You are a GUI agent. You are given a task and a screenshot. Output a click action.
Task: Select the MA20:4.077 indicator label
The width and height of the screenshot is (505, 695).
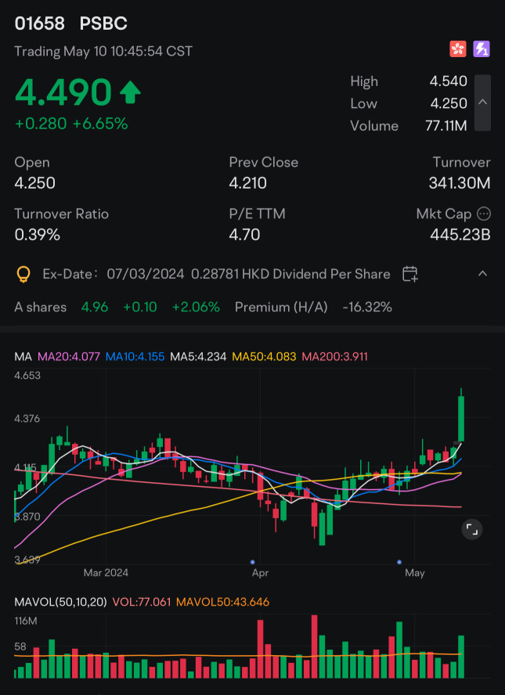69,356
